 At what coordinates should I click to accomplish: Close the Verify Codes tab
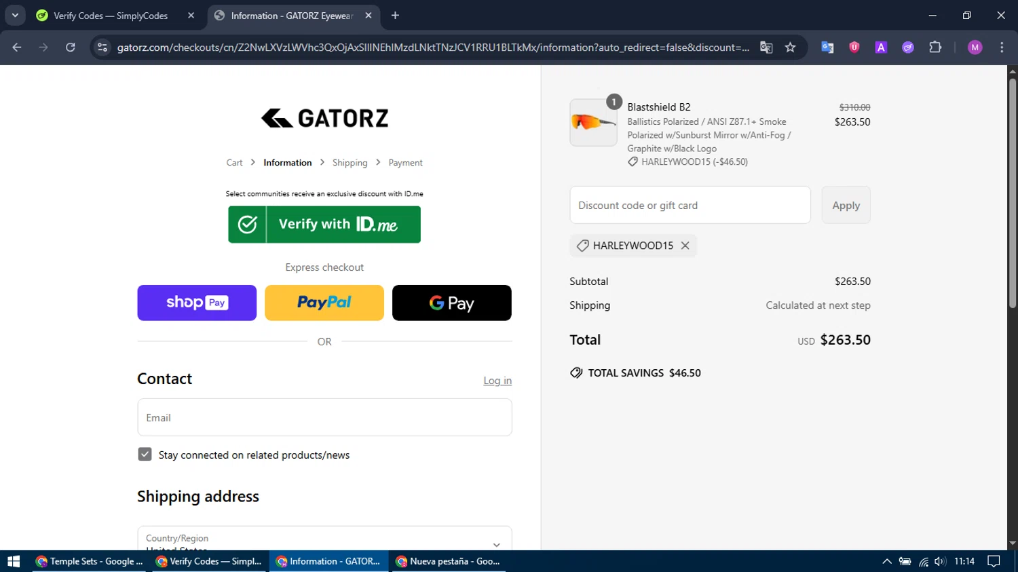click(191, 16)
